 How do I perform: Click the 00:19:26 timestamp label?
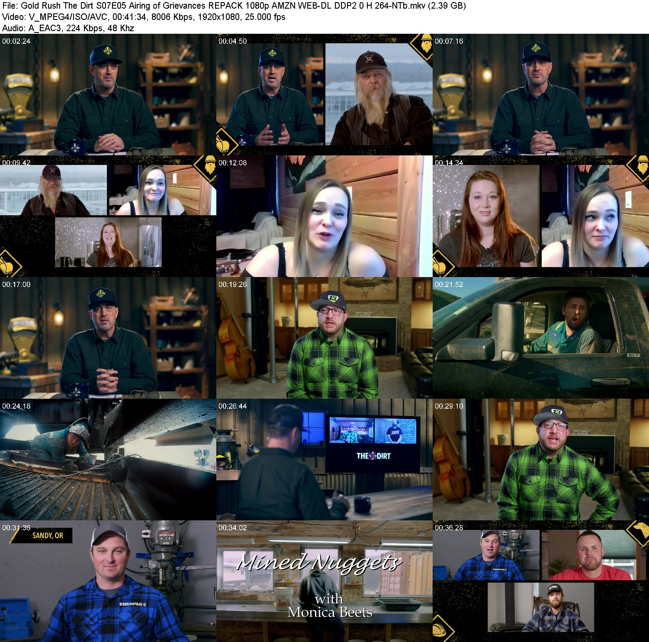pos(233,284)
